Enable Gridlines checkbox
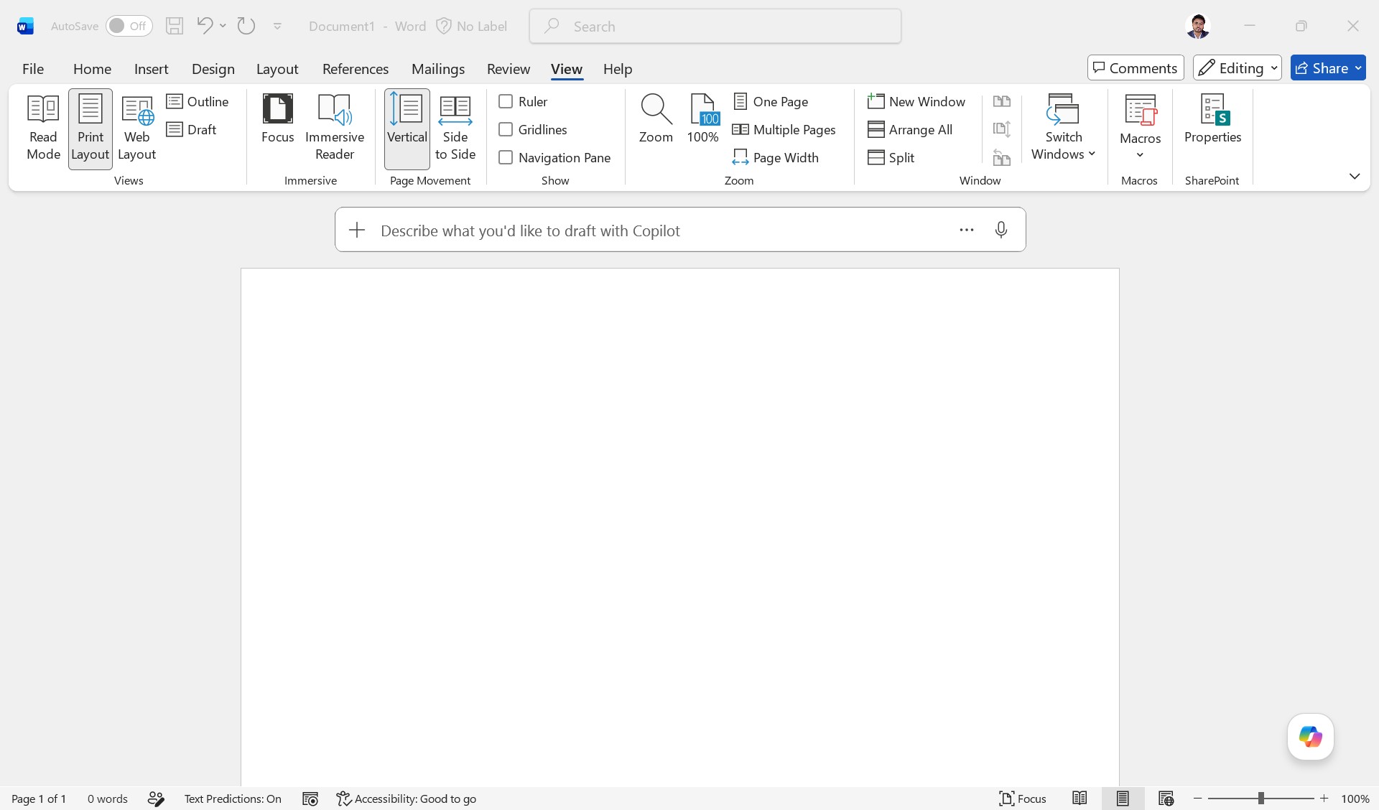This screenshot has height=810, width=1379. (506, 129)
